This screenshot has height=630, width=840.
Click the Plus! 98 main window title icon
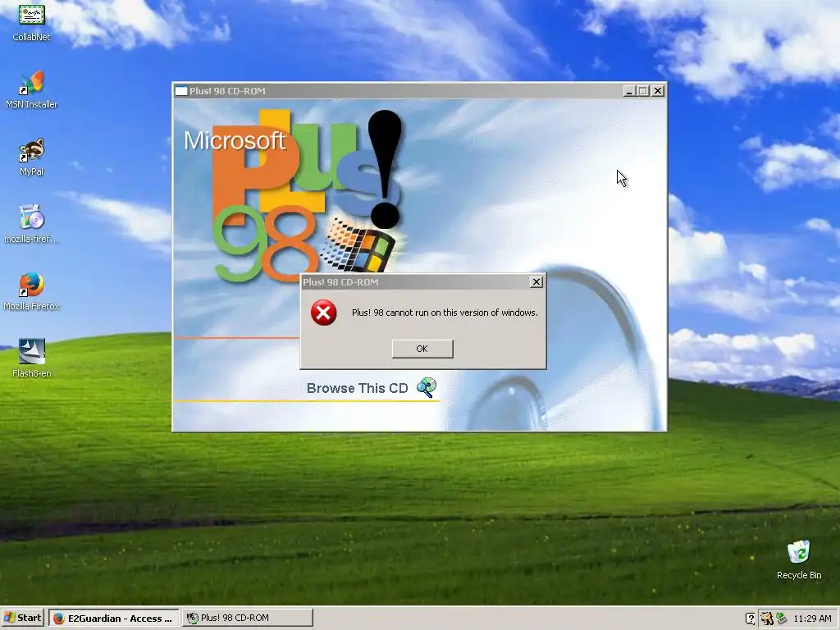[x=181, y=91]
